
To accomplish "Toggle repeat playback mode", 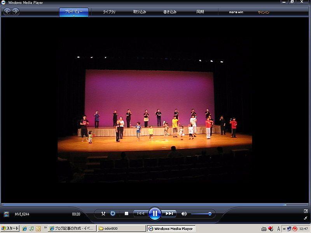I will (x=113, y=213).
